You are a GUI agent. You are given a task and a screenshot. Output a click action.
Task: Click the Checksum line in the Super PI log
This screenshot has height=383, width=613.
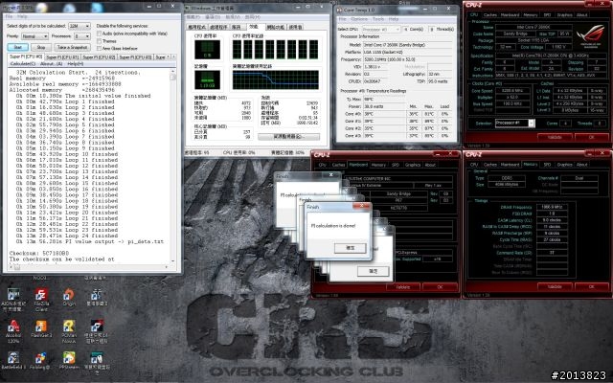(39, 253)
